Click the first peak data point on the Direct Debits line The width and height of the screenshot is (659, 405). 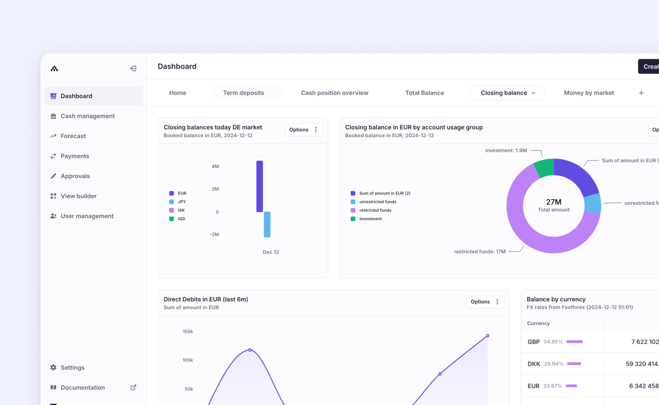pos(250,350)
